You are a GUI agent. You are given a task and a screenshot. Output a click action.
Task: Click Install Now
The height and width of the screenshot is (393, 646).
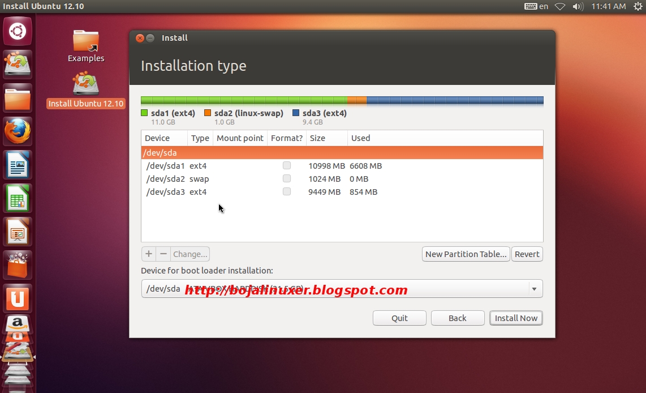tap(516, 318)
